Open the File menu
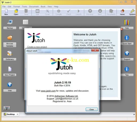This screenshot has width=137, height=122. point(4,7)
